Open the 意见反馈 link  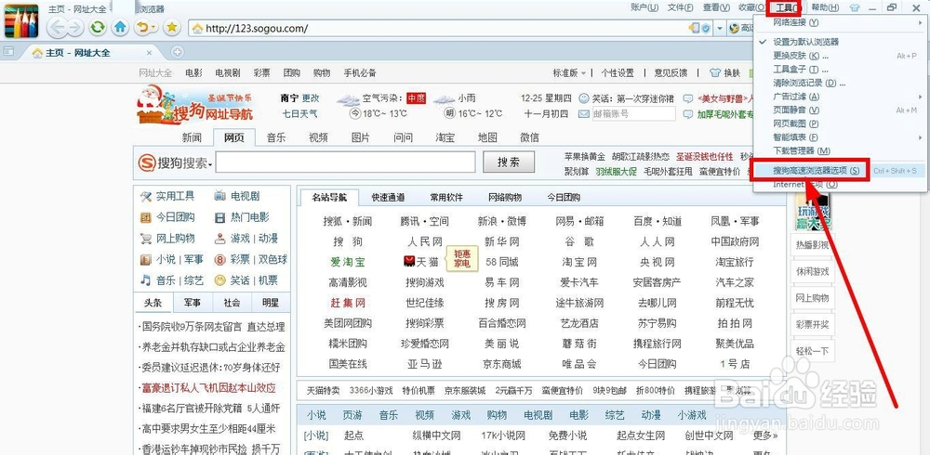pyautogui.click(x=671, y=72)
